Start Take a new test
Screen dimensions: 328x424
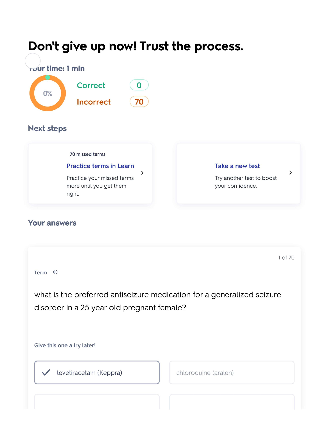tap(237, 166)
